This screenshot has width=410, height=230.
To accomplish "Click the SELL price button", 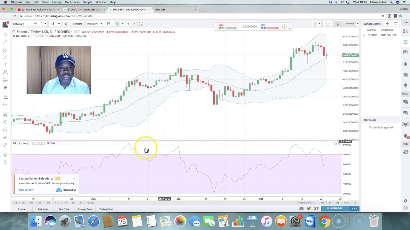I will point(227,27).
